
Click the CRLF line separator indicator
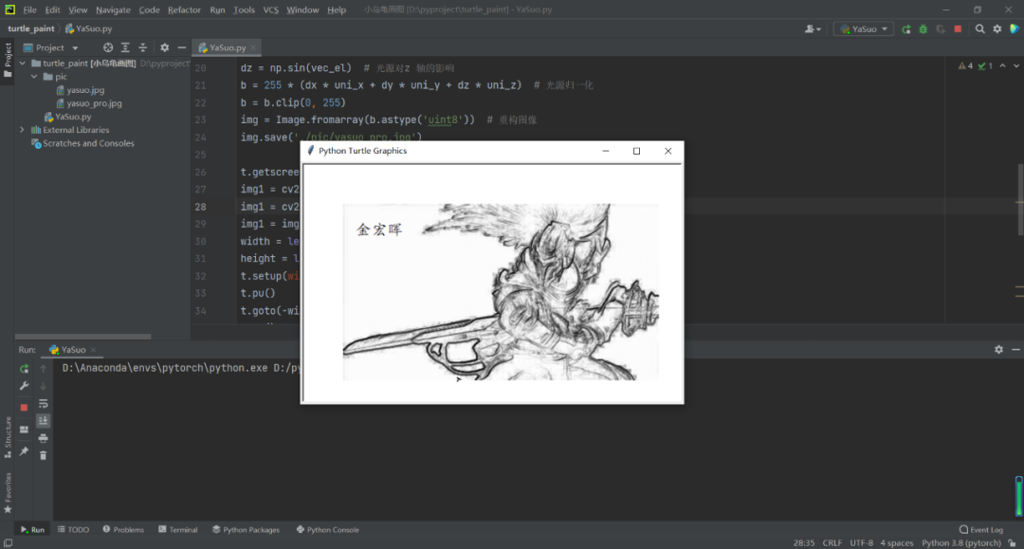(832, 543)
